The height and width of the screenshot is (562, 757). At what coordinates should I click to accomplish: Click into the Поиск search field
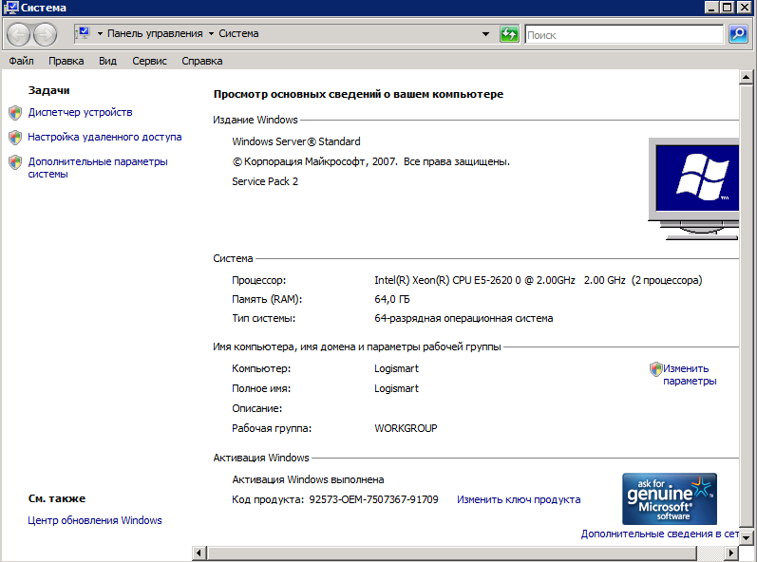[x=624, y=35]
